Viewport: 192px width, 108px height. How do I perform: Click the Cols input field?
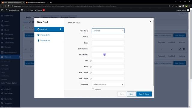point(108,61)
